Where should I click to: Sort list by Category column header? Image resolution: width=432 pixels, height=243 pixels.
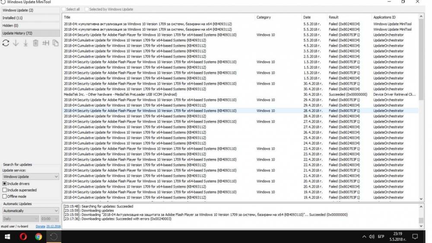pos(278,17)
